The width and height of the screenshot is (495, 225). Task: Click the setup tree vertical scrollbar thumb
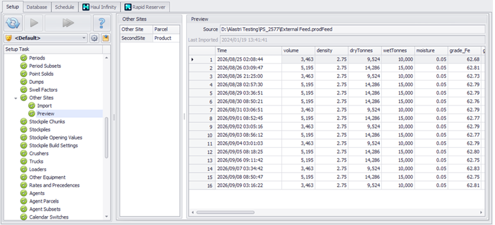(x=107, y=137)
